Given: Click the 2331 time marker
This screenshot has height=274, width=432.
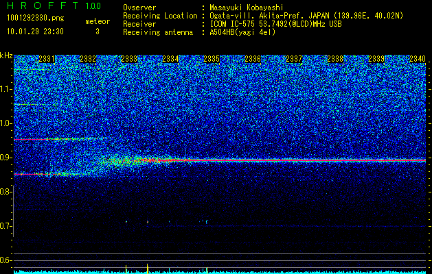Looking at the screenshot, I should click(x=47, y=59).
